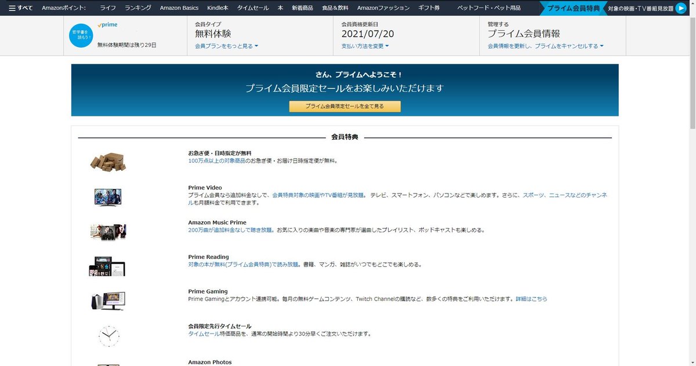Open Amazon Basics in the navigation bar
Screen dimensions: 696x366
[x=179, y=8]
